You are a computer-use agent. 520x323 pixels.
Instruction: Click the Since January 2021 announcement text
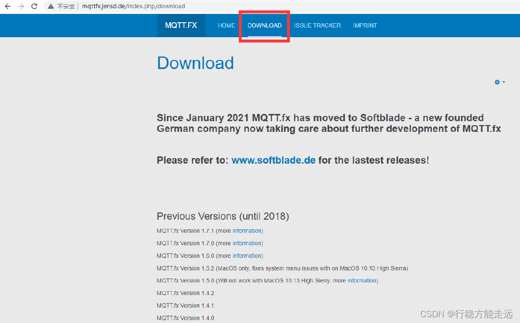(328, 123)
